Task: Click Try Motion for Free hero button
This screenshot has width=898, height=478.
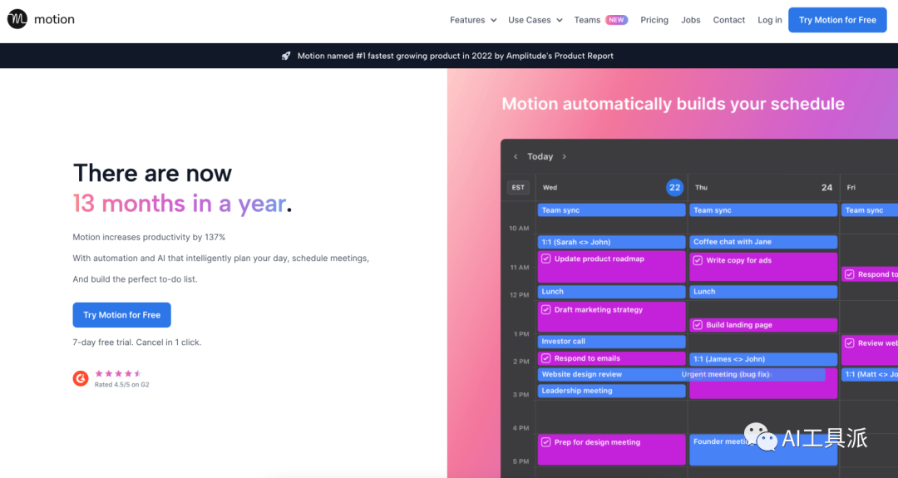Action: 121,315
